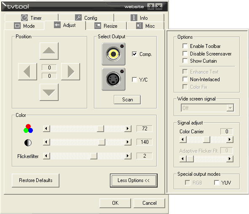This screenshot has width=249, height=214.
Task: Click the contrast half-circle icon
Action: [28, 143]
